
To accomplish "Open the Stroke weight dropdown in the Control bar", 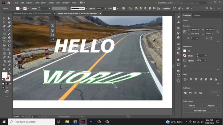I will 49,8.
